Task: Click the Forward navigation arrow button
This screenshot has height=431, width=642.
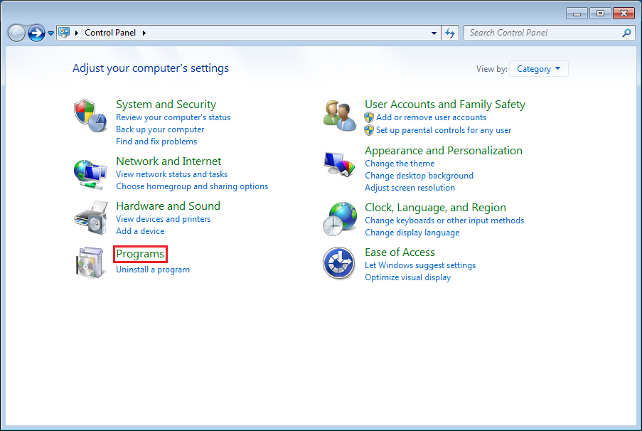Action: point(36,33)
